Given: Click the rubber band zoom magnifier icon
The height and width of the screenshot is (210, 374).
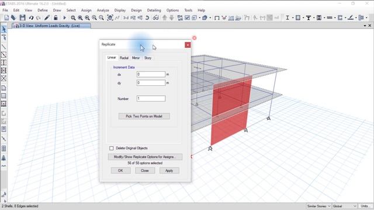Looking at the screenshot, I should [73, 17].
